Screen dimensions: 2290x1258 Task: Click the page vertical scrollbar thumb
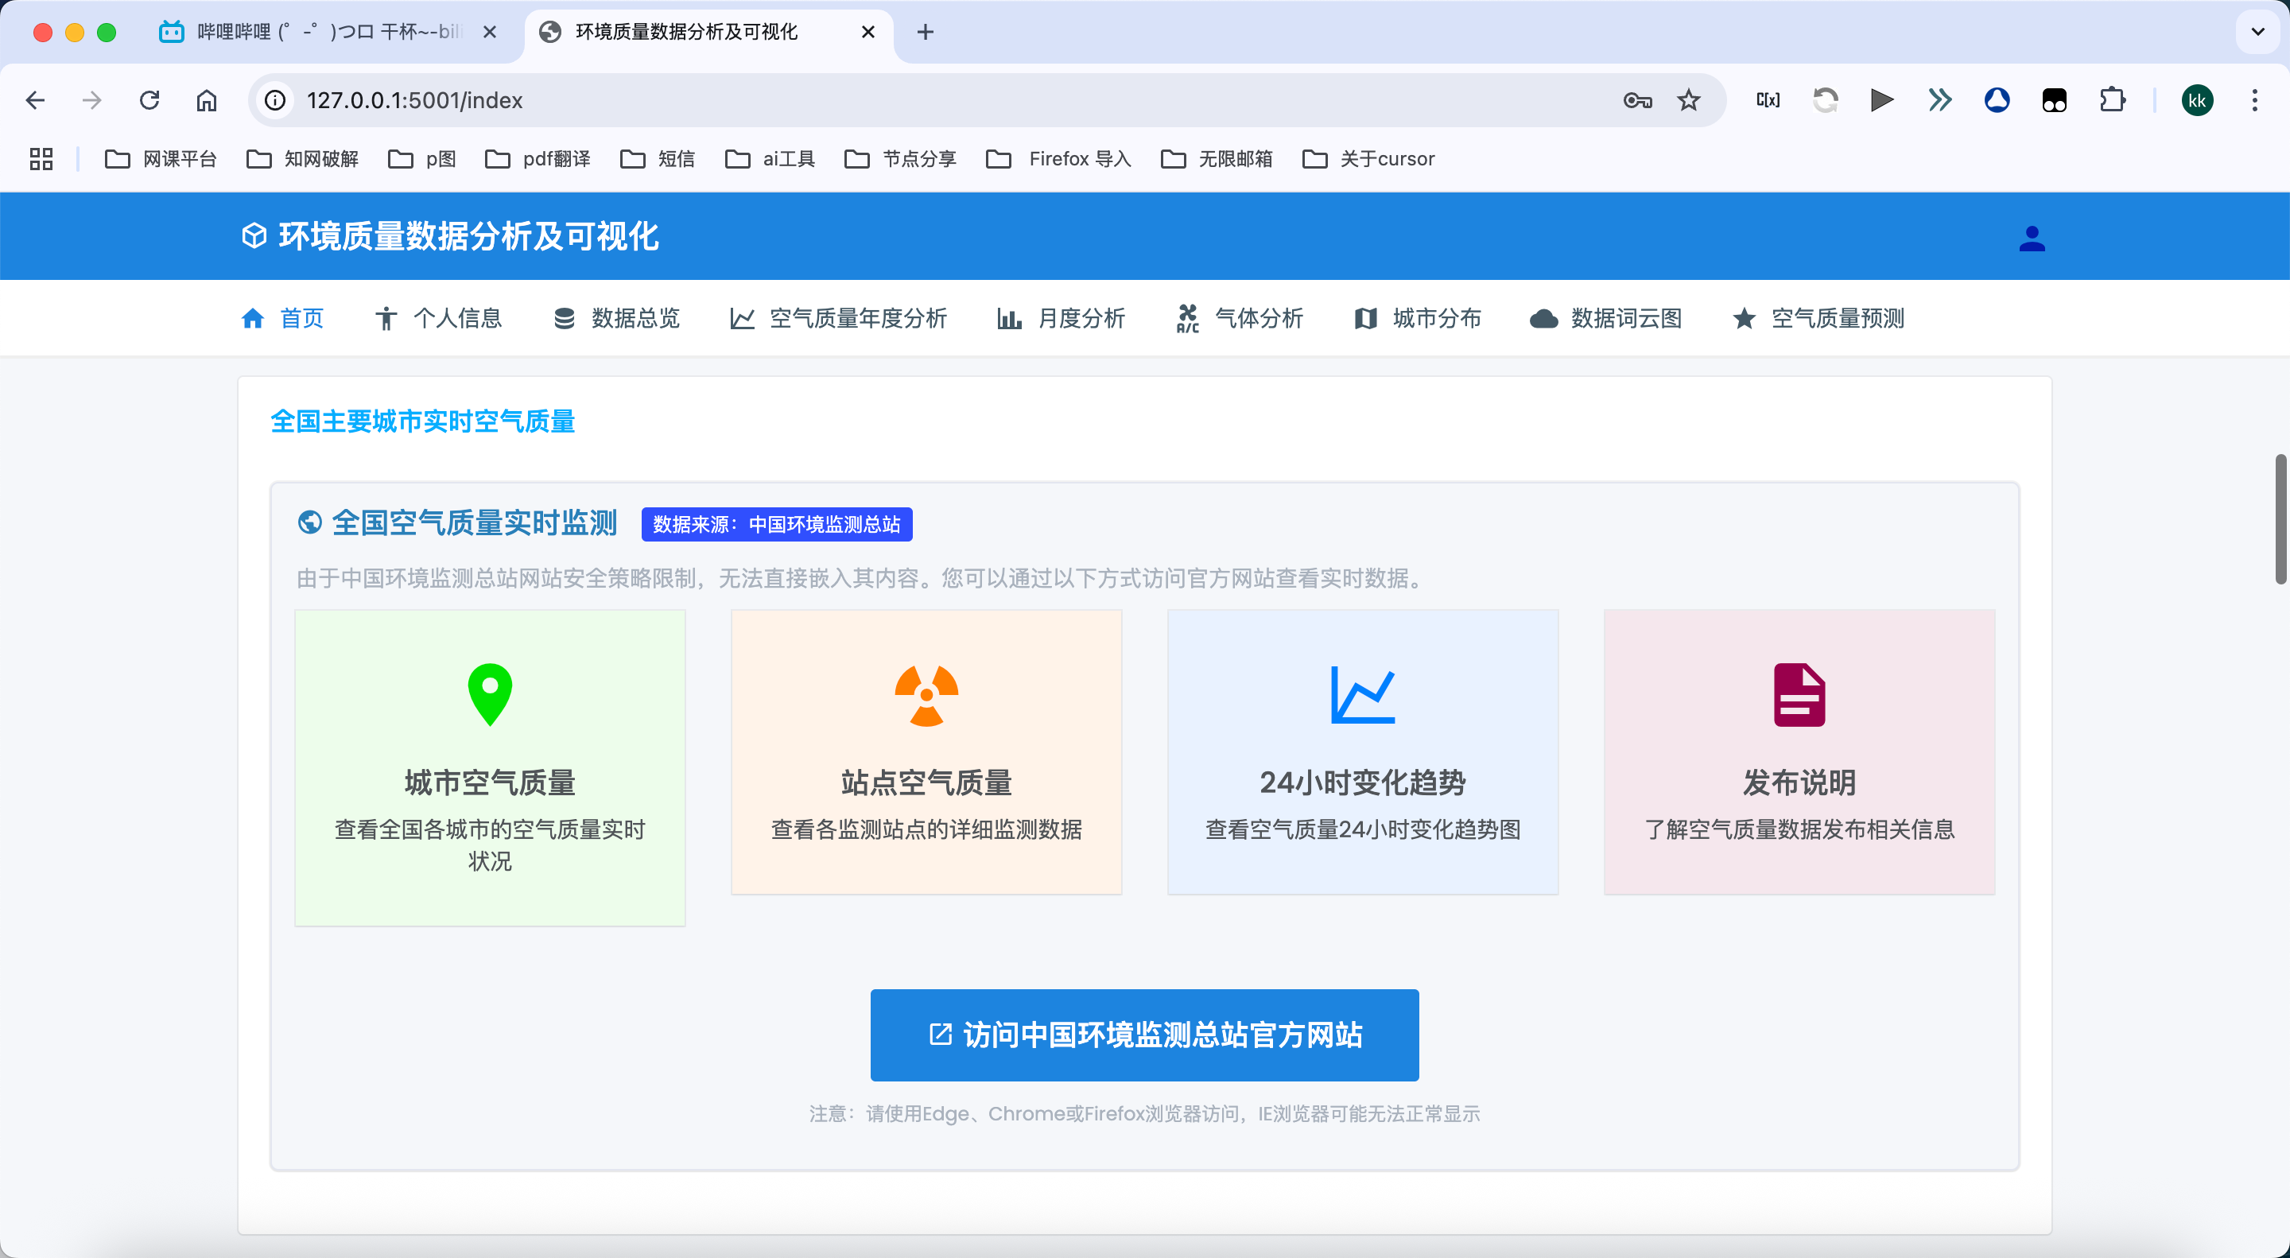2280,519
